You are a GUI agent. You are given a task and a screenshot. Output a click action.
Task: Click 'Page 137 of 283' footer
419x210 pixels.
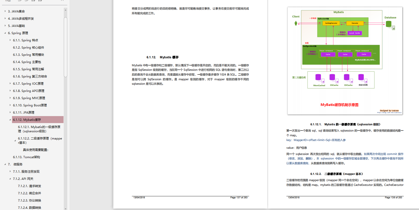pyautogui.click(x=239, y=198)
